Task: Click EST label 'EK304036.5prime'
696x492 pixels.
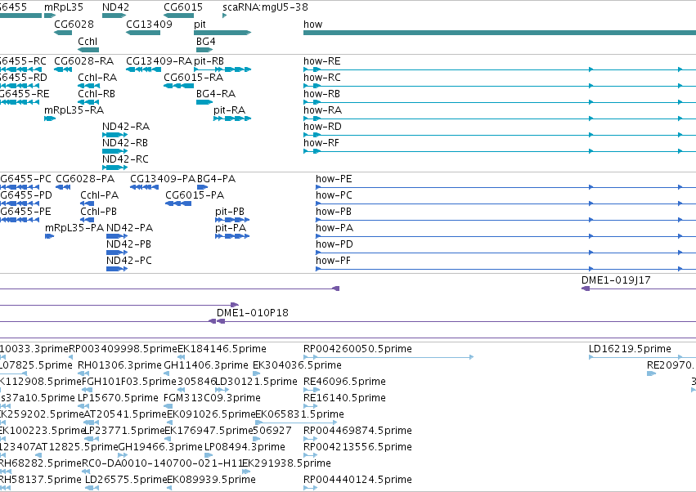Action: pyautogui.click(x=297, y=365)
